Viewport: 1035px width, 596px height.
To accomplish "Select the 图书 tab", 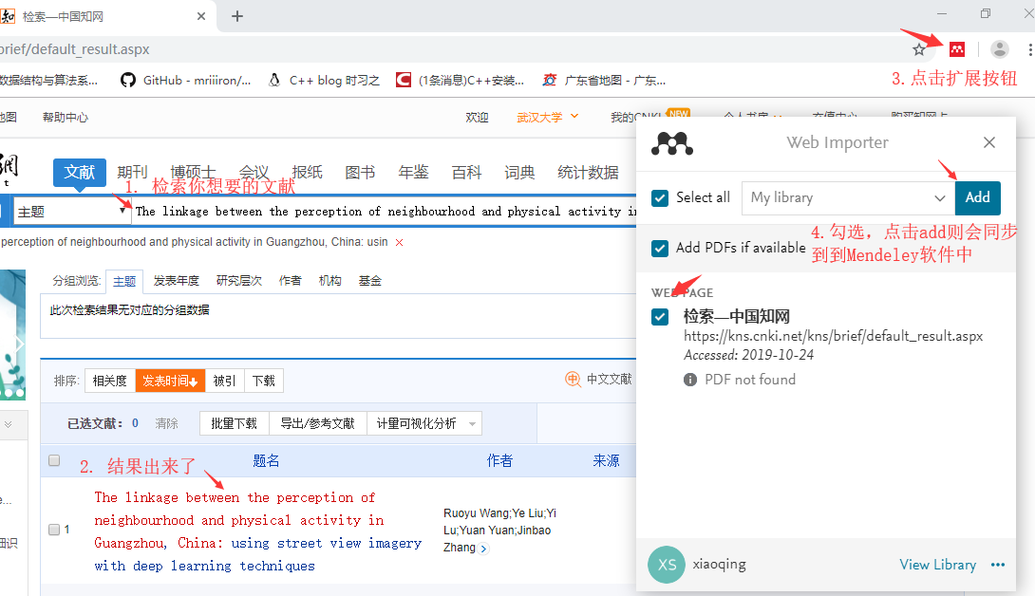I will (360, 172).
